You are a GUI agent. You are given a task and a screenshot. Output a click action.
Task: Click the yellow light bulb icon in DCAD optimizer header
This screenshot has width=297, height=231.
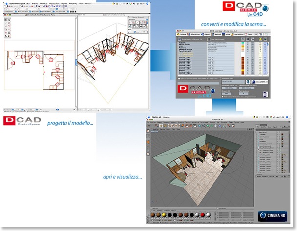[260, 39]
